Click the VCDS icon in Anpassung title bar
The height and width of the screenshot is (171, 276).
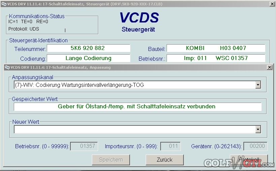[7, 67]
